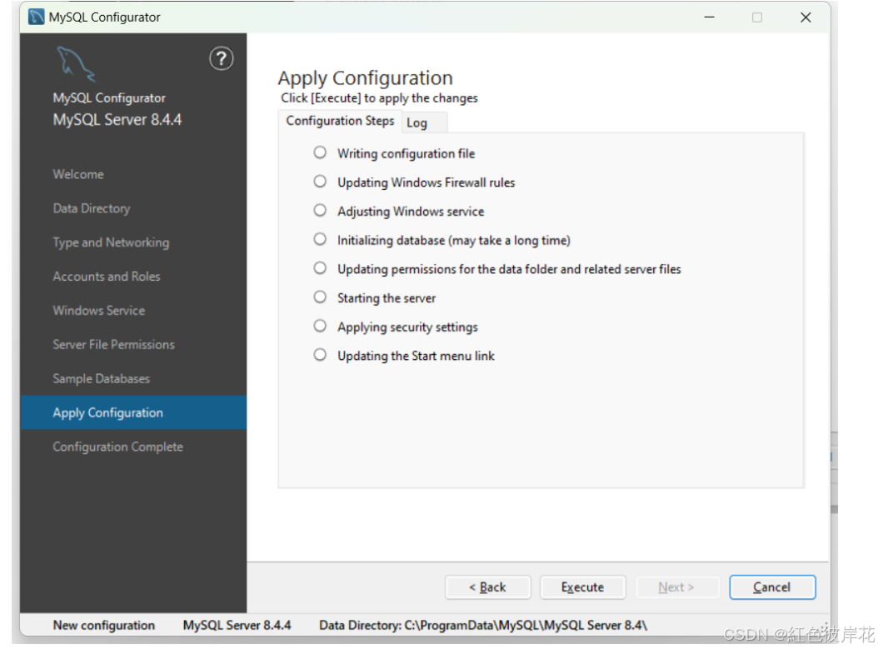Click 'New configuration' in the status bar
The height and width of the screenshot is (649, 878).
(x=103, y=626)
